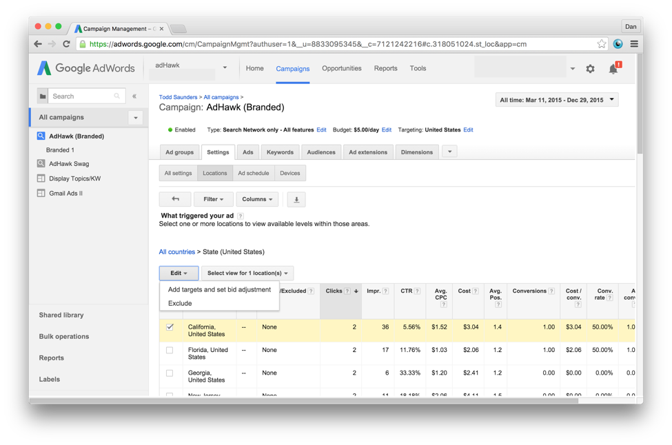Select the Ad schedule sub-tab

(253, 173)
